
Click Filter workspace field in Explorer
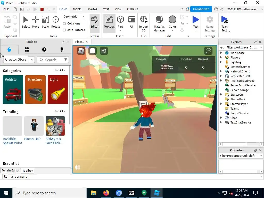pyautogui.click(x=242, y=47)
